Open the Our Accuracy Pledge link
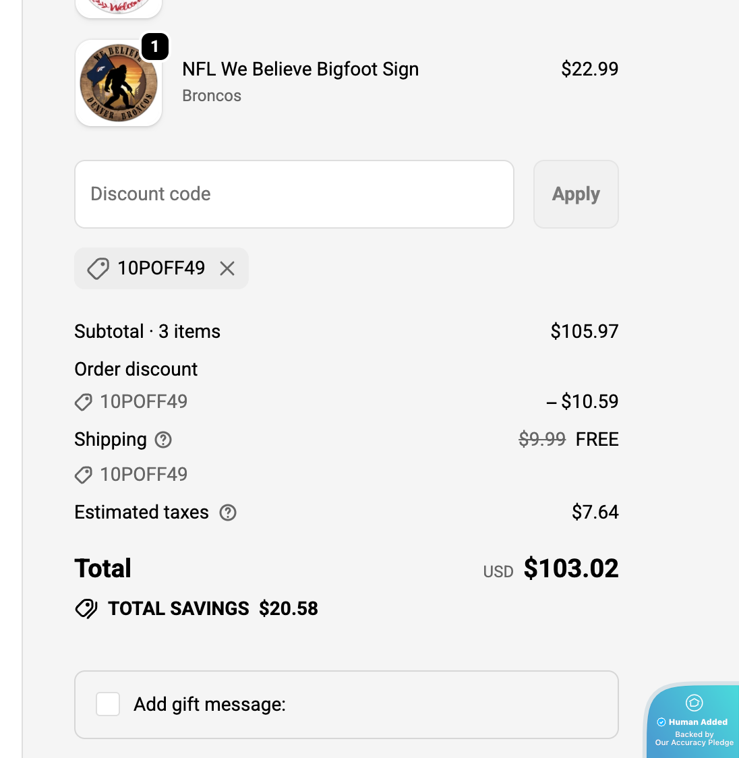This screenshot has width=739, height=758. coord(694,742)
